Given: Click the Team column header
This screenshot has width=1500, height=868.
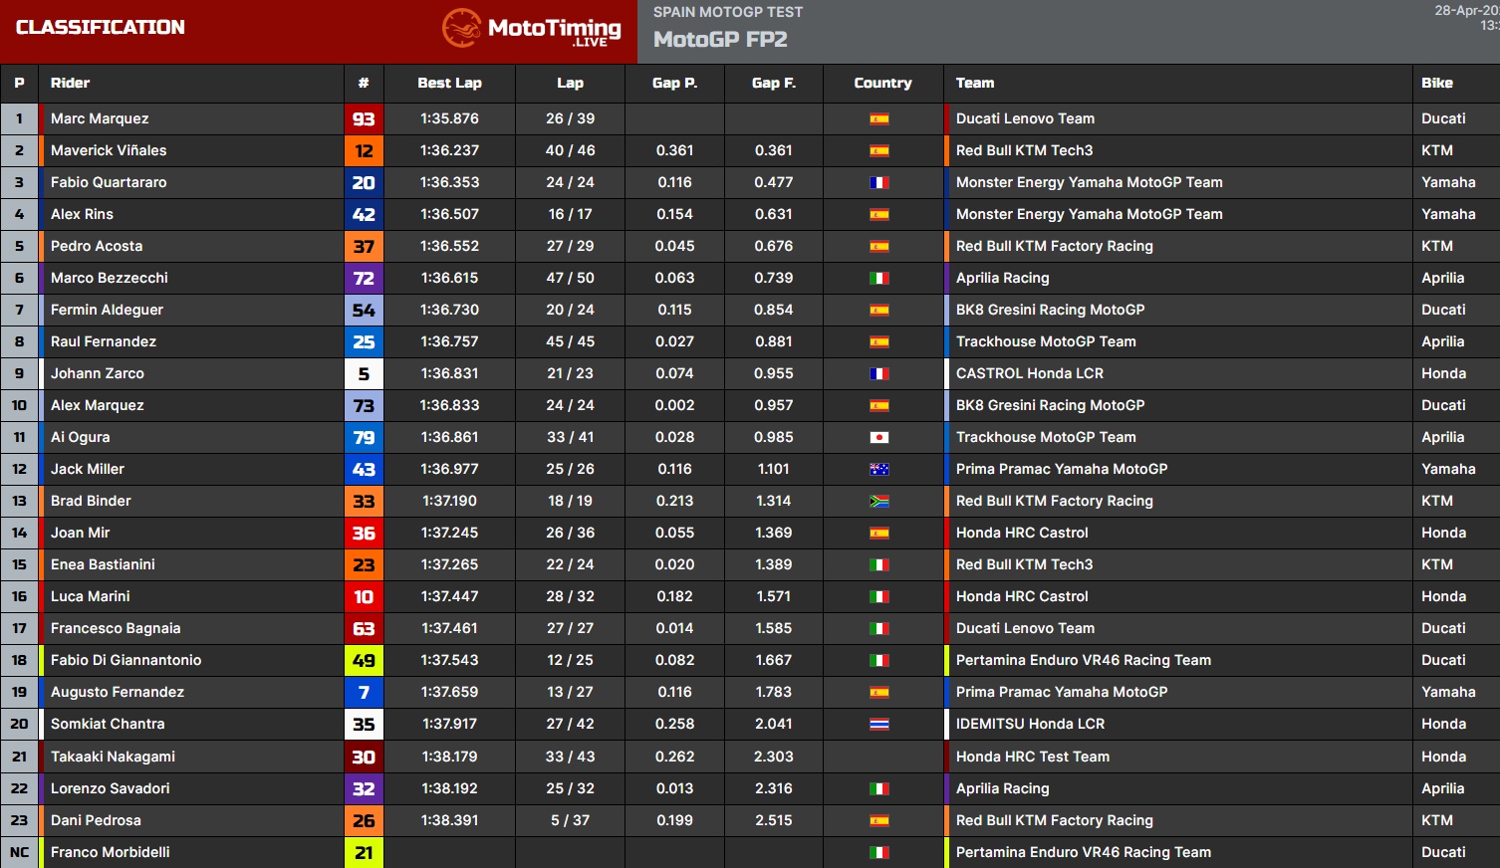Looking at the screenshot, I should click(x=974, y=84).
